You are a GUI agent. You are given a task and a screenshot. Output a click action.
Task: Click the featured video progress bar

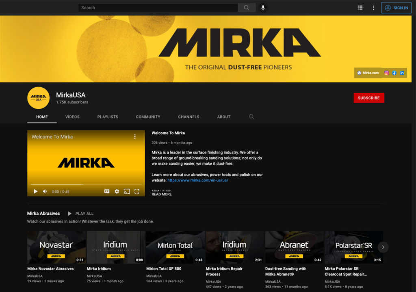[86, 185]
